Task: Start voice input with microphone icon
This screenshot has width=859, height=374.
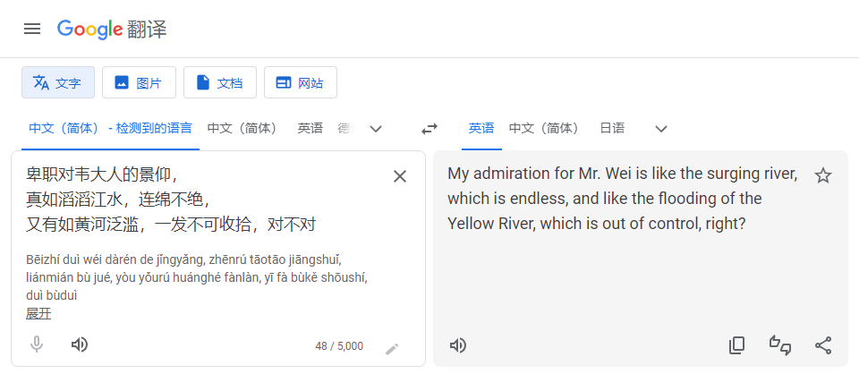Action: [x=37, y=344]
